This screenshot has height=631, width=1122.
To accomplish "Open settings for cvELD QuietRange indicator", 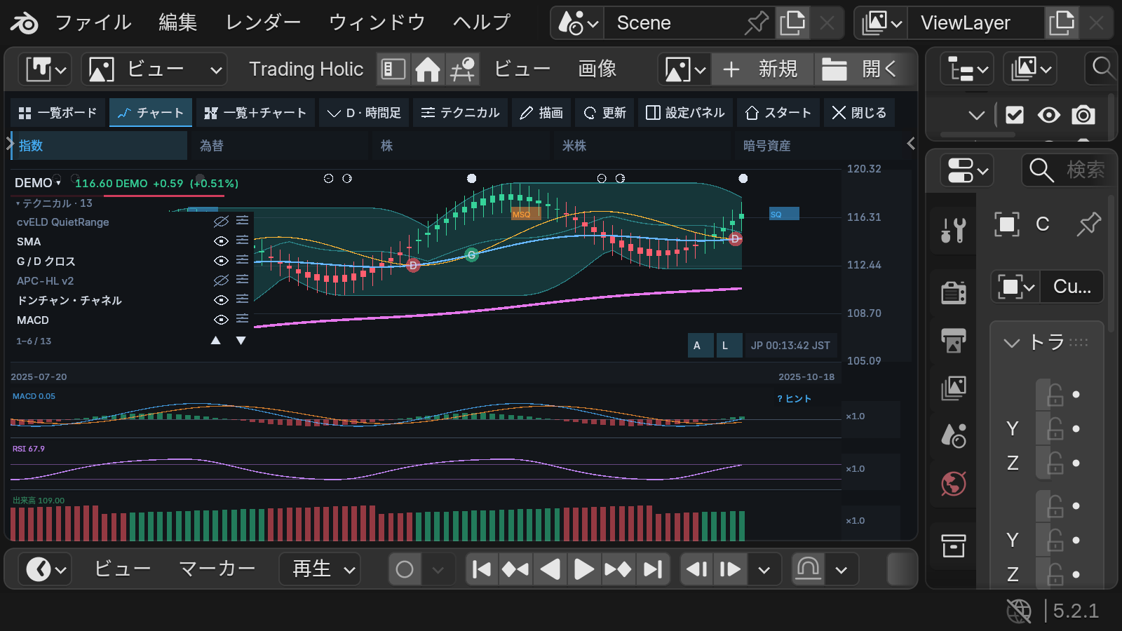I will (243, 221).
